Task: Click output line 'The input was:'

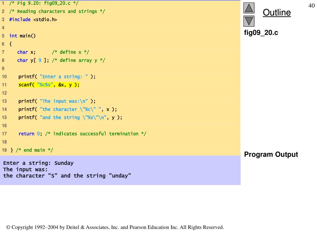Action: coord(25,170)
